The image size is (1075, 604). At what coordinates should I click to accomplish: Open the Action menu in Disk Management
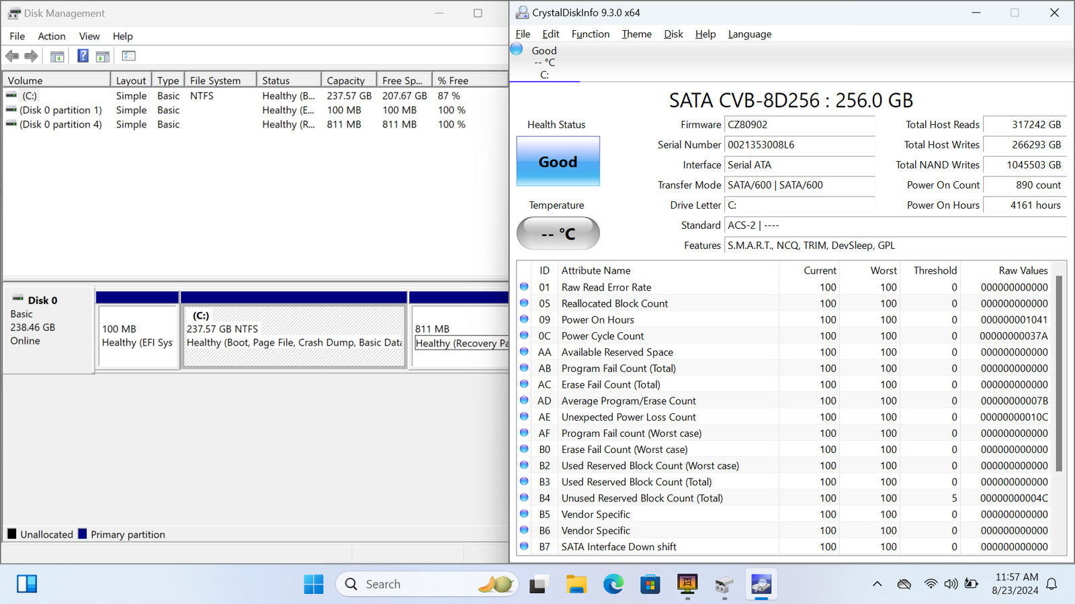pyautogui.click(x=51, y=36)
